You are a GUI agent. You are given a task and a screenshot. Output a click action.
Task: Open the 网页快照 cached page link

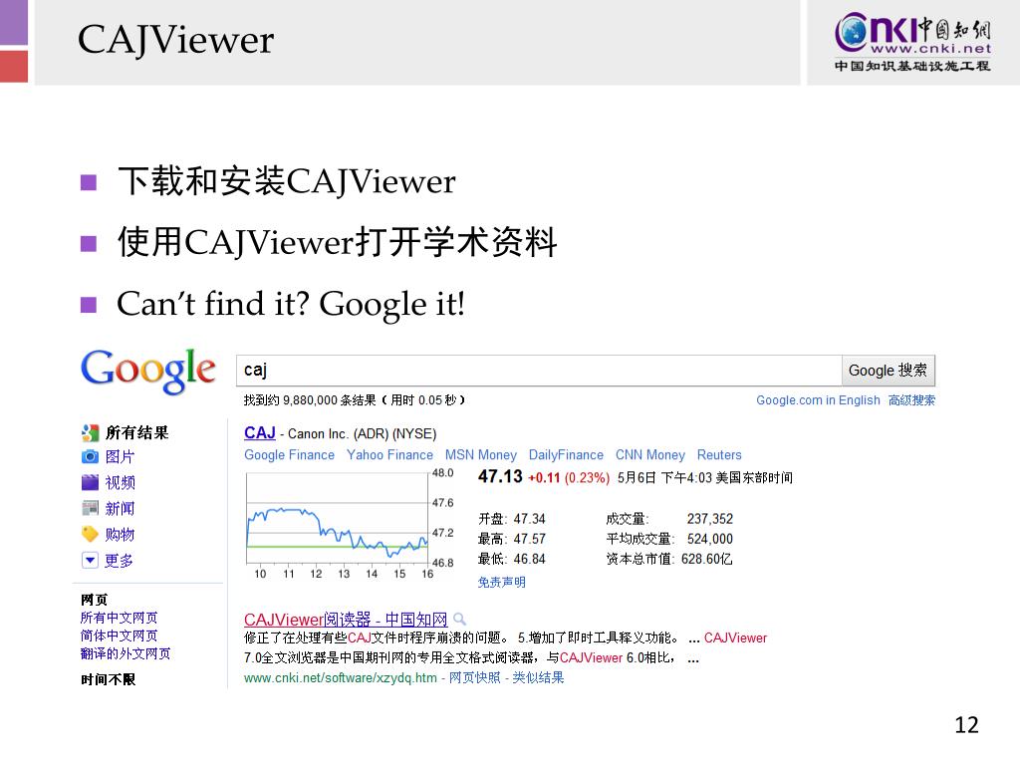pyautogui.click(x=475, y=677)
